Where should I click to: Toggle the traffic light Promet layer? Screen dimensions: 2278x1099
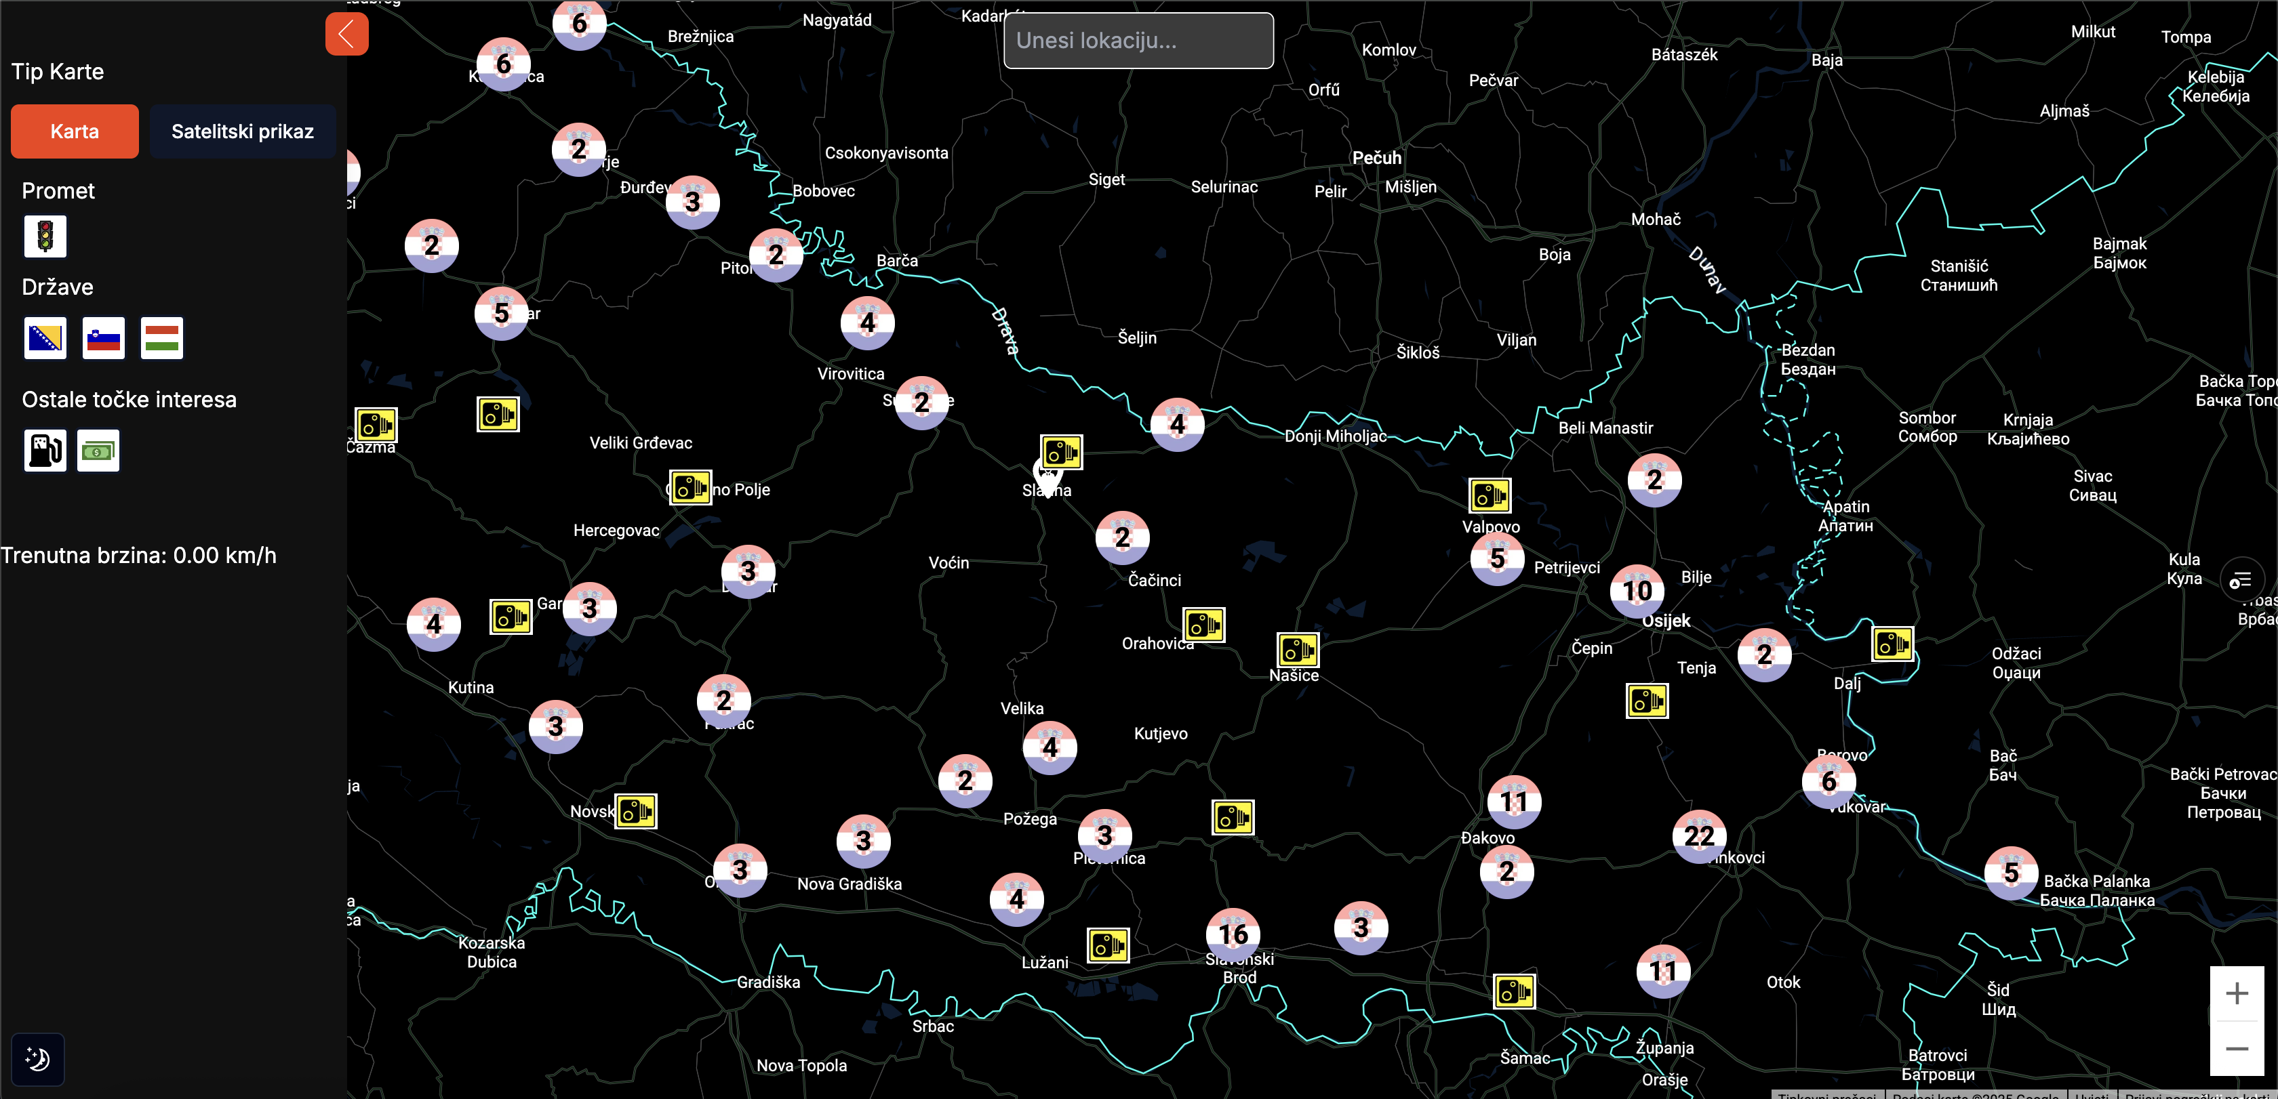tap(45, 236)
